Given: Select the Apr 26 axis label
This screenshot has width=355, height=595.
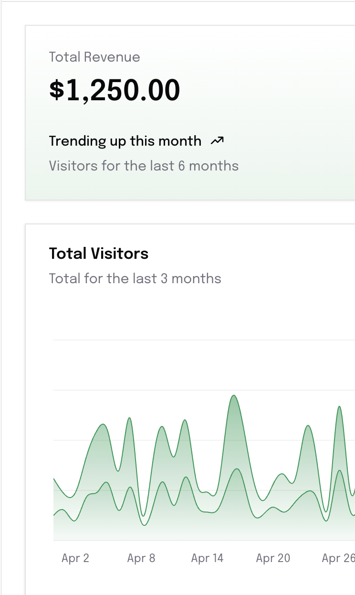Looking at the screenshot, I should pos(338,558).
